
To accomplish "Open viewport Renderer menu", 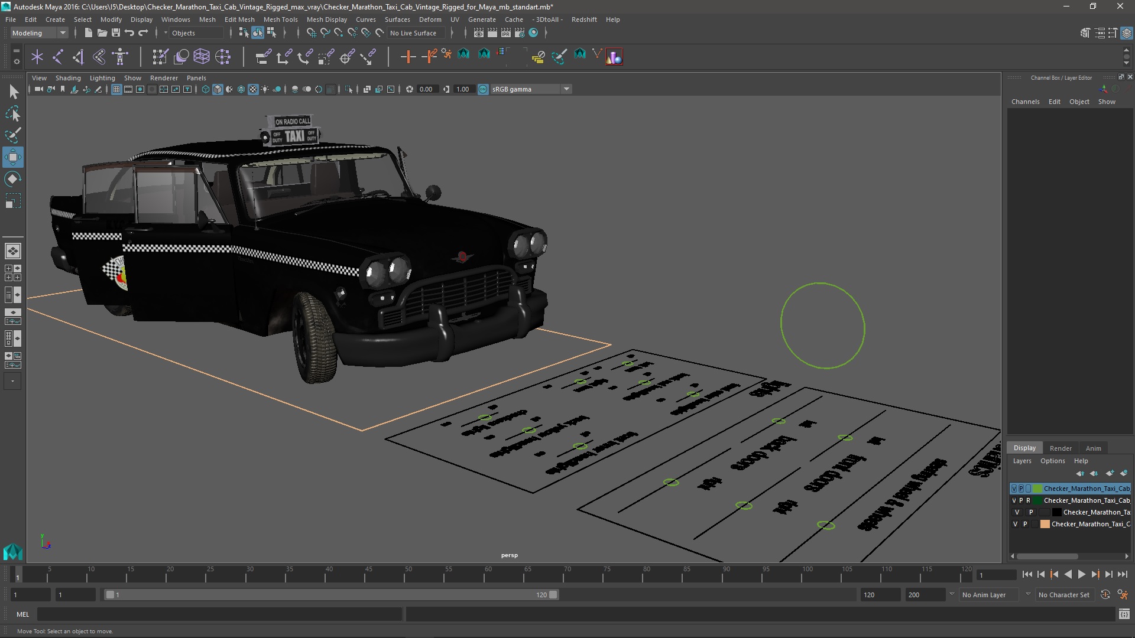I will 164,78.
